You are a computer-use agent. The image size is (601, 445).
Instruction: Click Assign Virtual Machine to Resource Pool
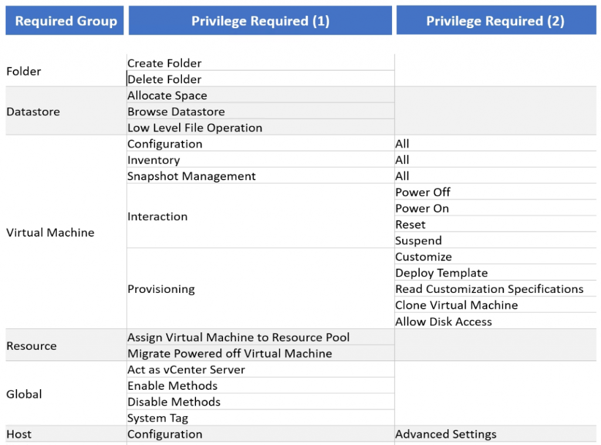click(238, 338)
